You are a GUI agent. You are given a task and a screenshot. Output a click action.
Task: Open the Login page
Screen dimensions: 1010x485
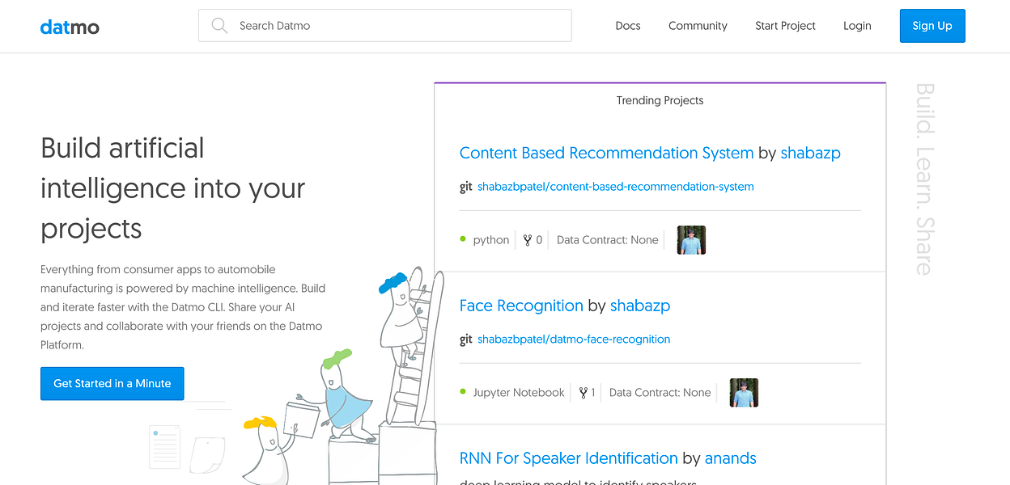(857, 26)
